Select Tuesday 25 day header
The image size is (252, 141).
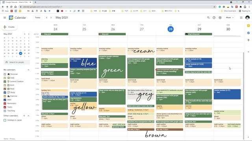84,29
